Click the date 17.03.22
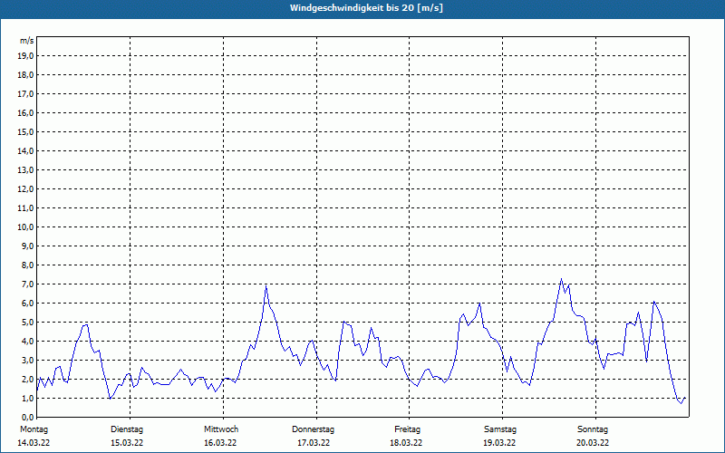Image resolution: width=725 pixels, height=453 pixels. click(x=314, y=443)
